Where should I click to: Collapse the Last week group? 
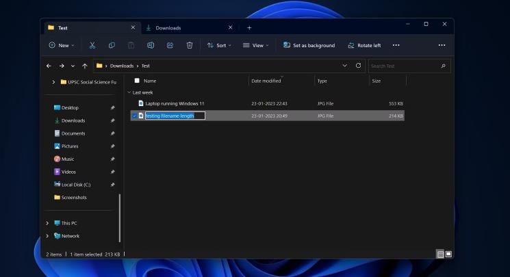(129, 92)
